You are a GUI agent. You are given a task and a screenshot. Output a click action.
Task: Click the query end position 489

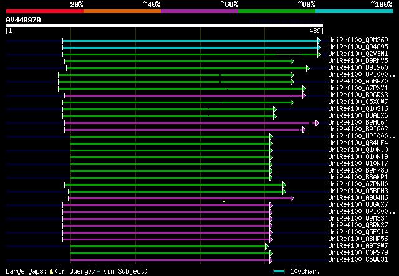[x=315, y=31]
